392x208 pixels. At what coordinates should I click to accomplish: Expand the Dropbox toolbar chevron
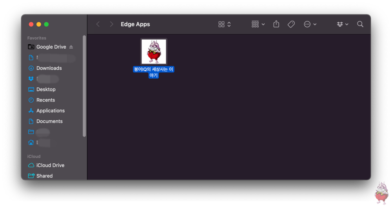pyautogui.click(x=347, y=24)
